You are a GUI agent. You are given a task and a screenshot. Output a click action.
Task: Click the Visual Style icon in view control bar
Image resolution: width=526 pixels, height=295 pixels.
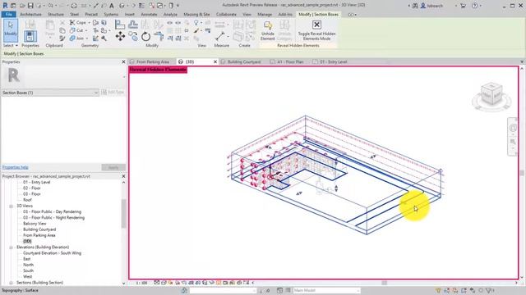pyautogui.click(x=164, y=283)
